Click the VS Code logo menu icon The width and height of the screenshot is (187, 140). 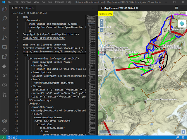click(x=4, y=2)
